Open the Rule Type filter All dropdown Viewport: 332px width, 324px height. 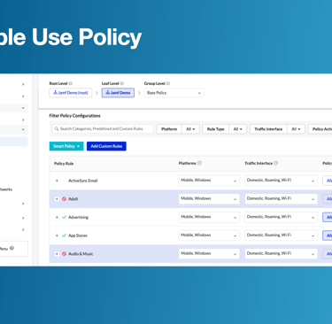coord(238,129)
